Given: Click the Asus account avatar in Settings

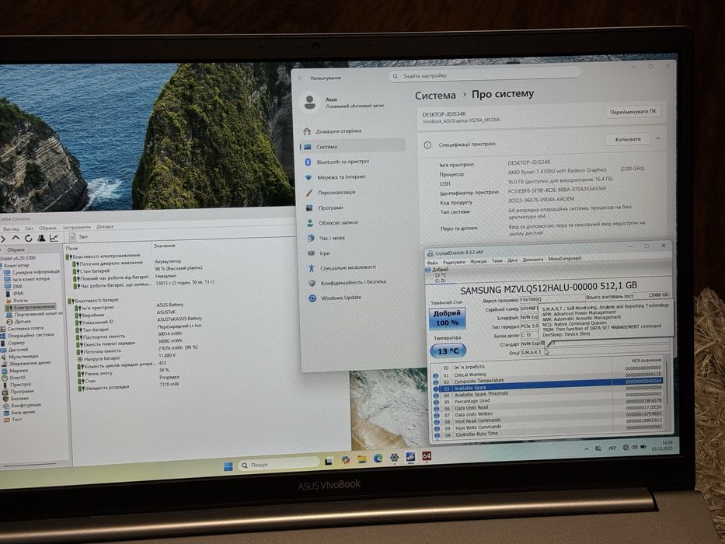Looking at the screenshot, I should 310,103.
